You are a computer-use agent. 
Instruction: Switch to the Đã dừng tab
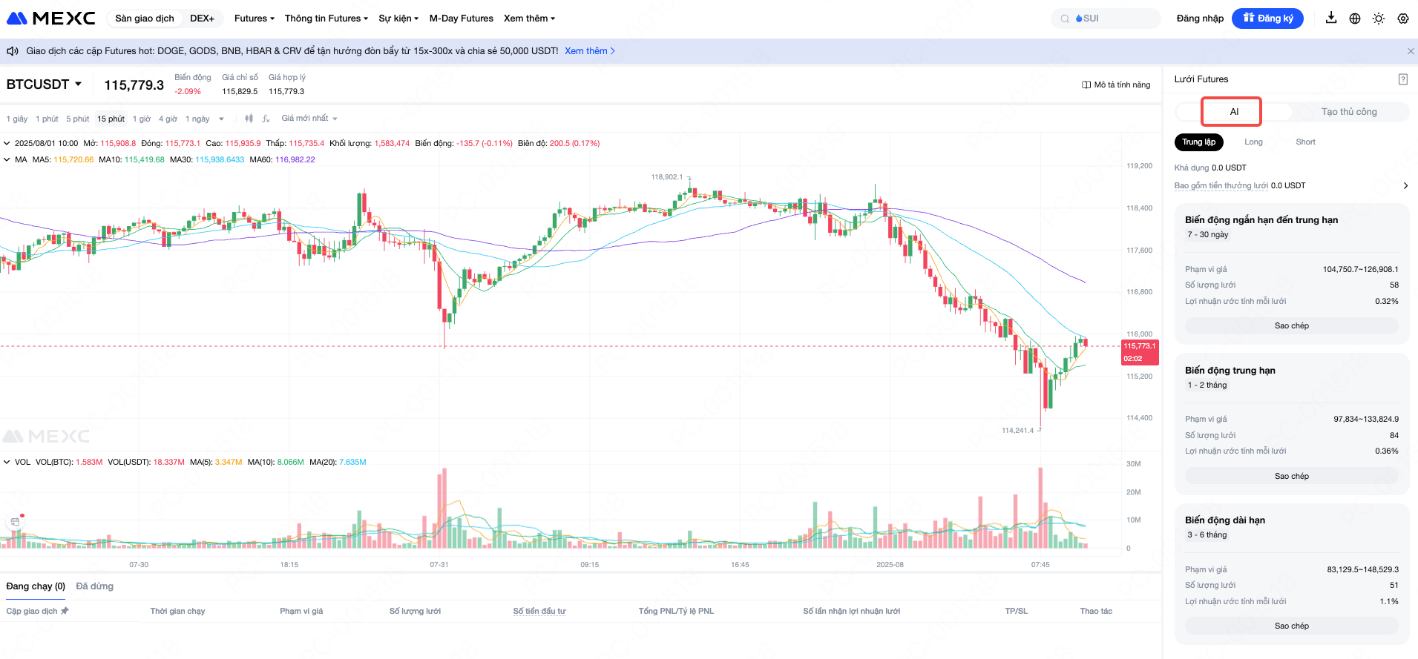point(95,586)
